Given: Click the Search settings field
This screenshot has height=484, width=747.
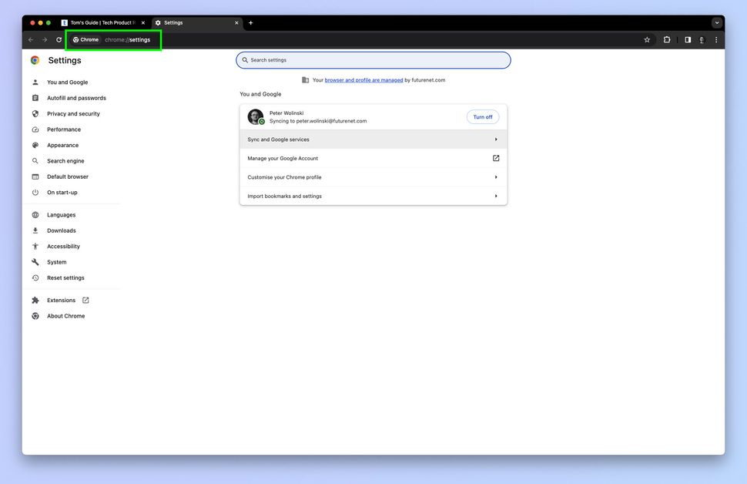Looking at the screenshot, I should coord(373,59).
